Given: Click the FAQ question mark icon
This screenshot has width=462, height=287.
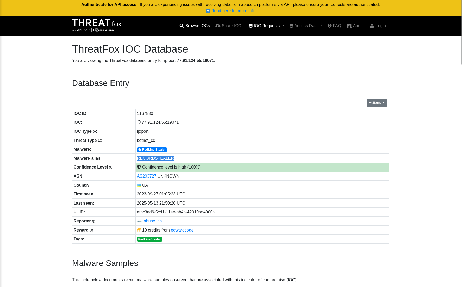Looking at the screenshot, I should [x=330, y=26].
